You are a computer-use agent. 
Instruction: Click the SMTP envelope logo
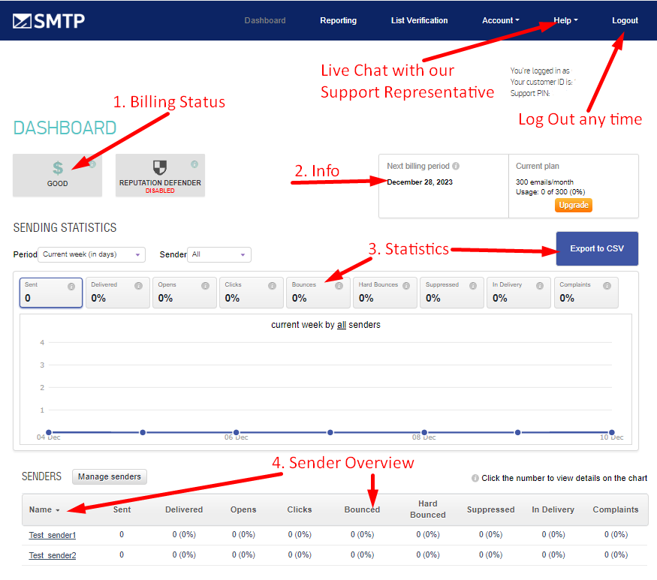point(49,20)
